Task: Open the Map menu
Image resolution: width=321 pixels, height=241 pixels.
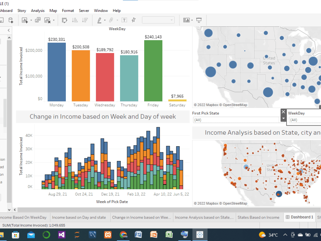Action: 53,10
